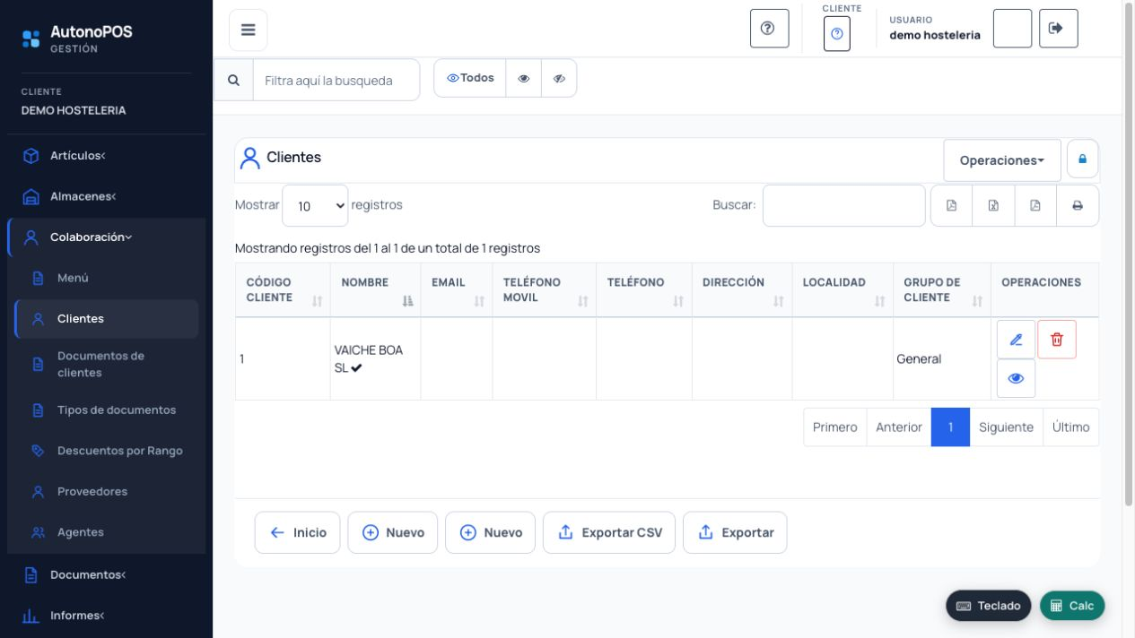
Task: Click the Artículos box icon in sidebar
Action: 31,156
